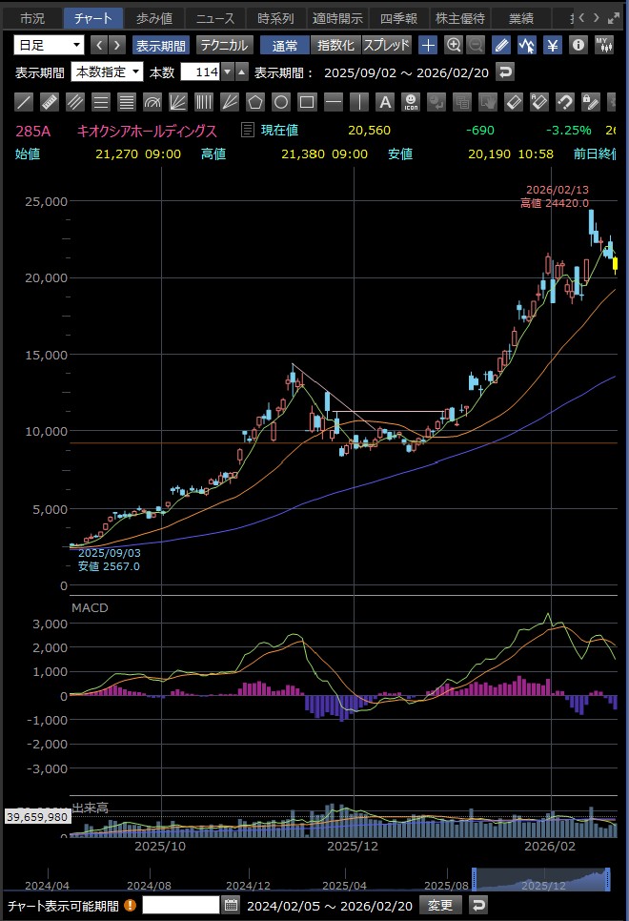Select the text annotation 'A' tool

[384, 102]
